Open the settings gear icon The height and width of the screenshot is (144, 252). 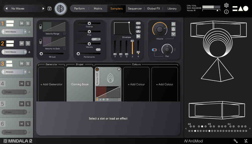[x=226, y=5]
